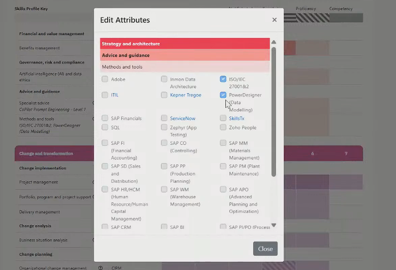The height and width of the screenshot is (270, 396).
Task: Click the Change analysis heading
Action: (35, 226)
